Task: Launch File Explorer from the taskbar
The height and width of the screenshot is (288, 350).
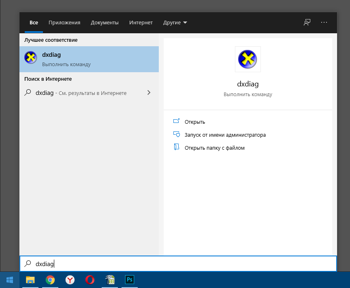Action: [x=30, y=279]
